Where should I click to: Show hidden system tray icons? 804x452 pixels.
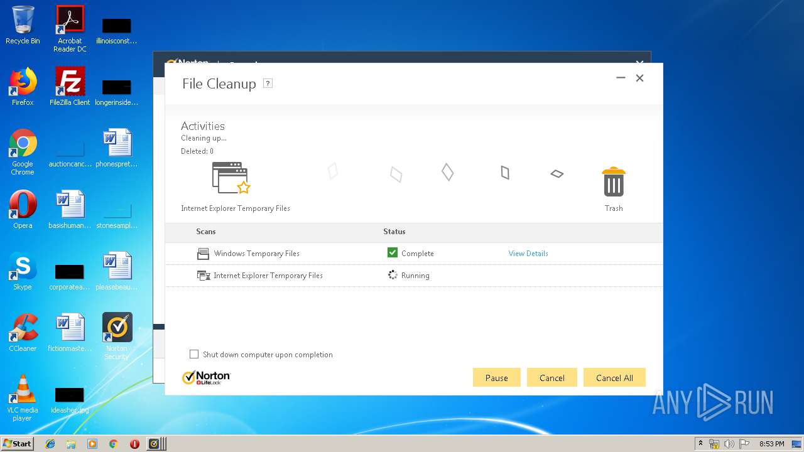(701, 443)
